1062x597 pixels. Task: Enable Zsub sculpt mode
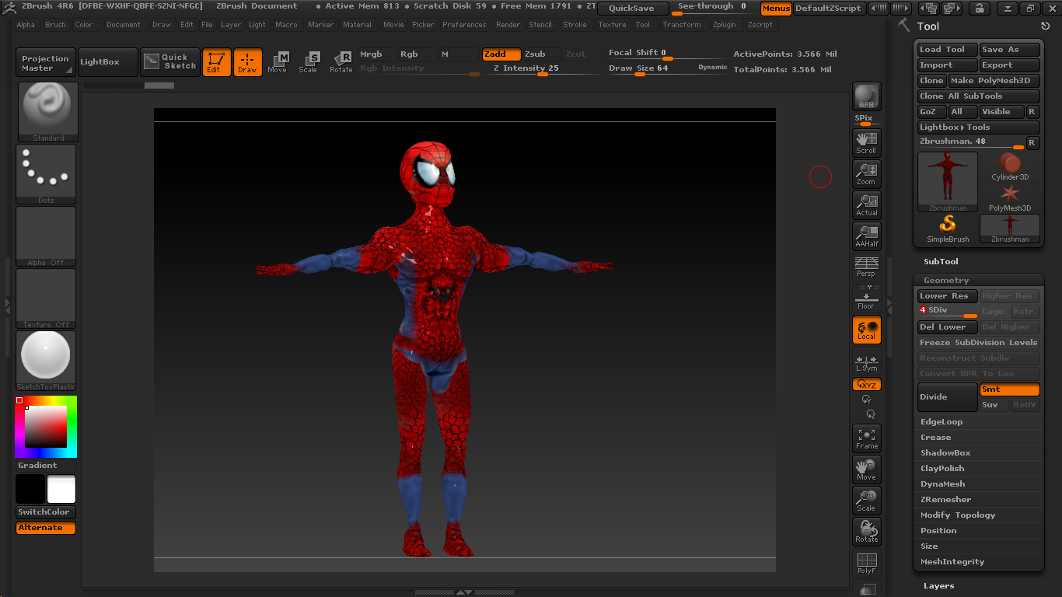coord(541,54)
